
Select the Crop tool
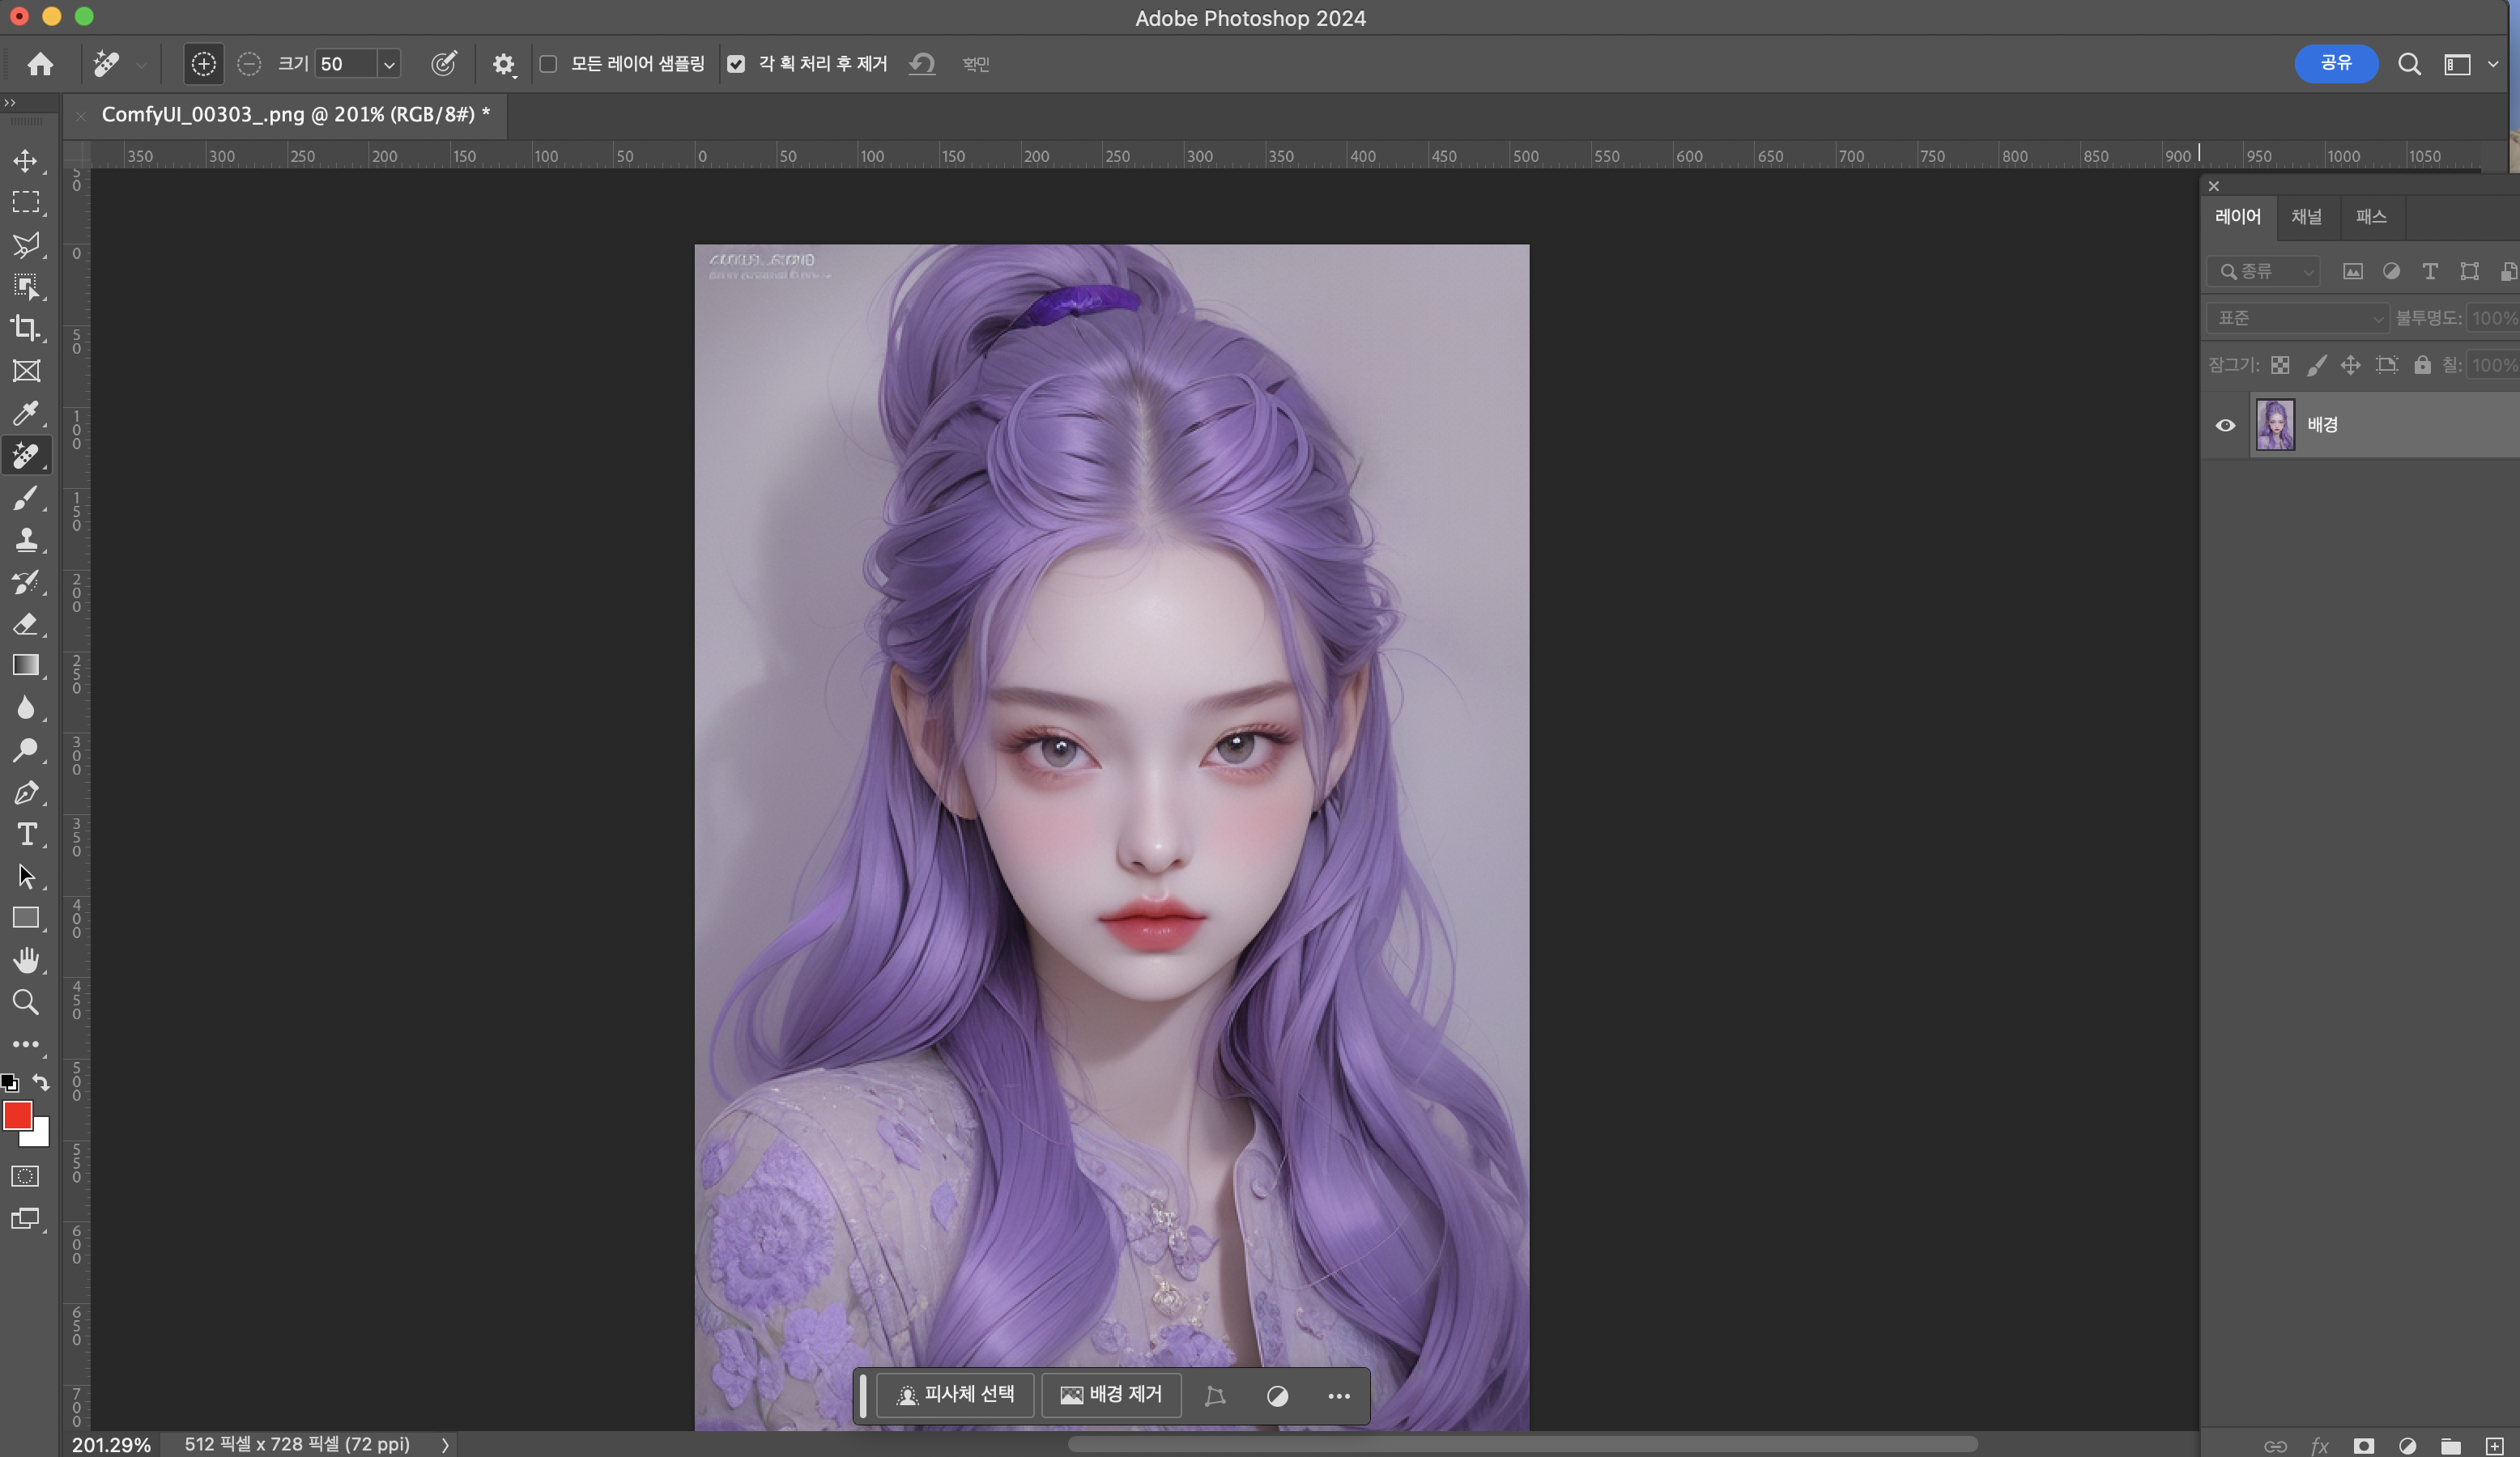tap(25, 329)
